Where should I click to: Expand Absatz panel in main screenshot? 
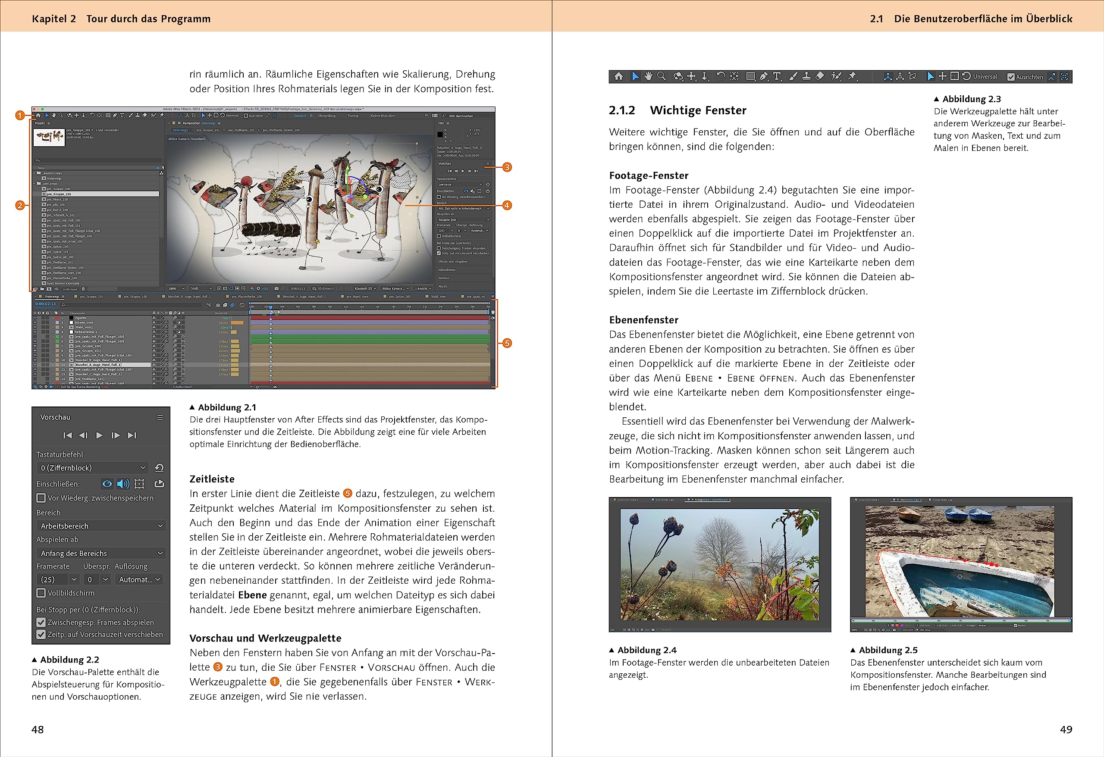point(443,287)
